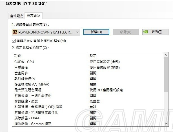
Task: Select the 多圖框取樣 AA (MFAA) row
Action: tap(88, 84)
